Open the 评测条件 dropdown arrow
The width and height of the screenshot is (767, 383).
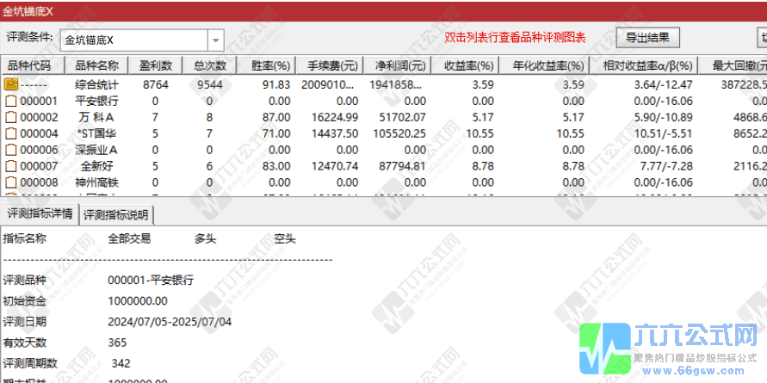click(215, 40)
